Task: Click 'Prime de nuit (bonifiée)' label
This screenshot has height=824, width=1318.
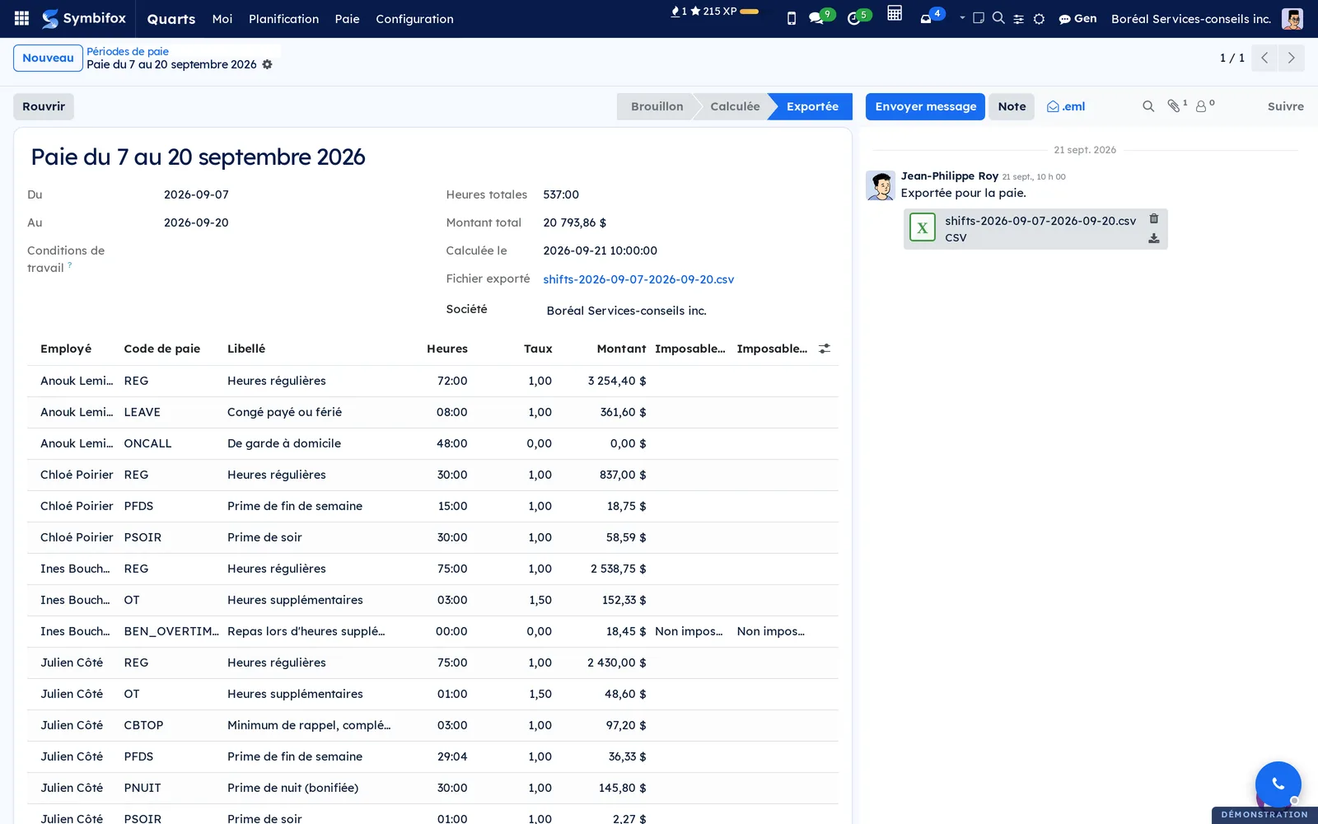Action: (x=292, y=788)
